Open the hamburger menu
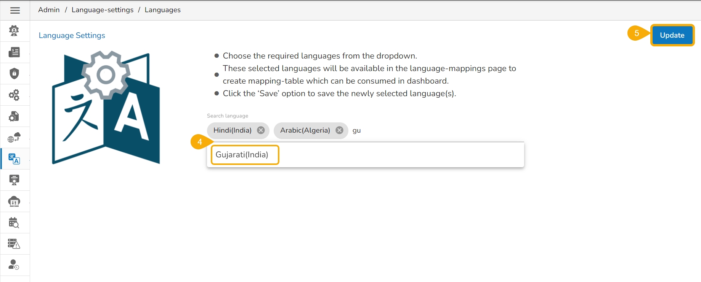701x282 pixels. [15, 10]
